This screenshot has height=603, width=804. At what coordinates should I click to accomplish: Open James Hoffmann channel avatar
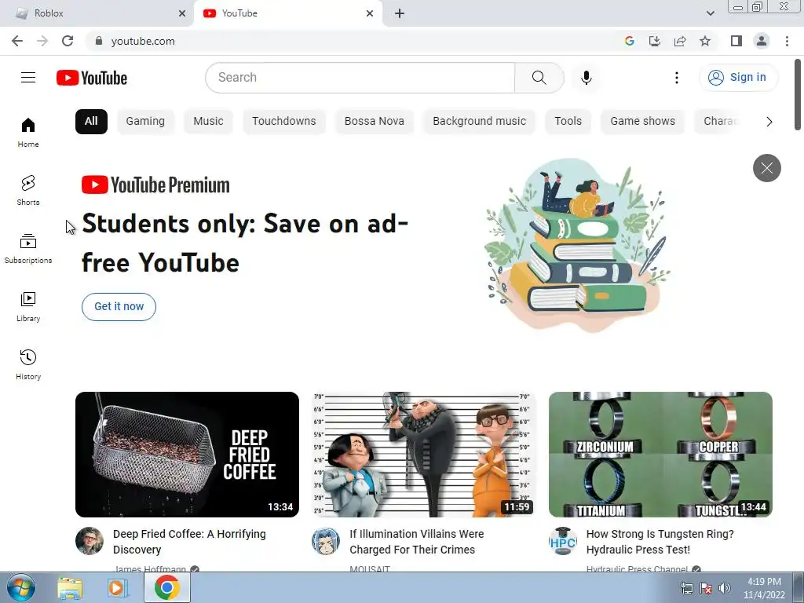pos(90,541)
